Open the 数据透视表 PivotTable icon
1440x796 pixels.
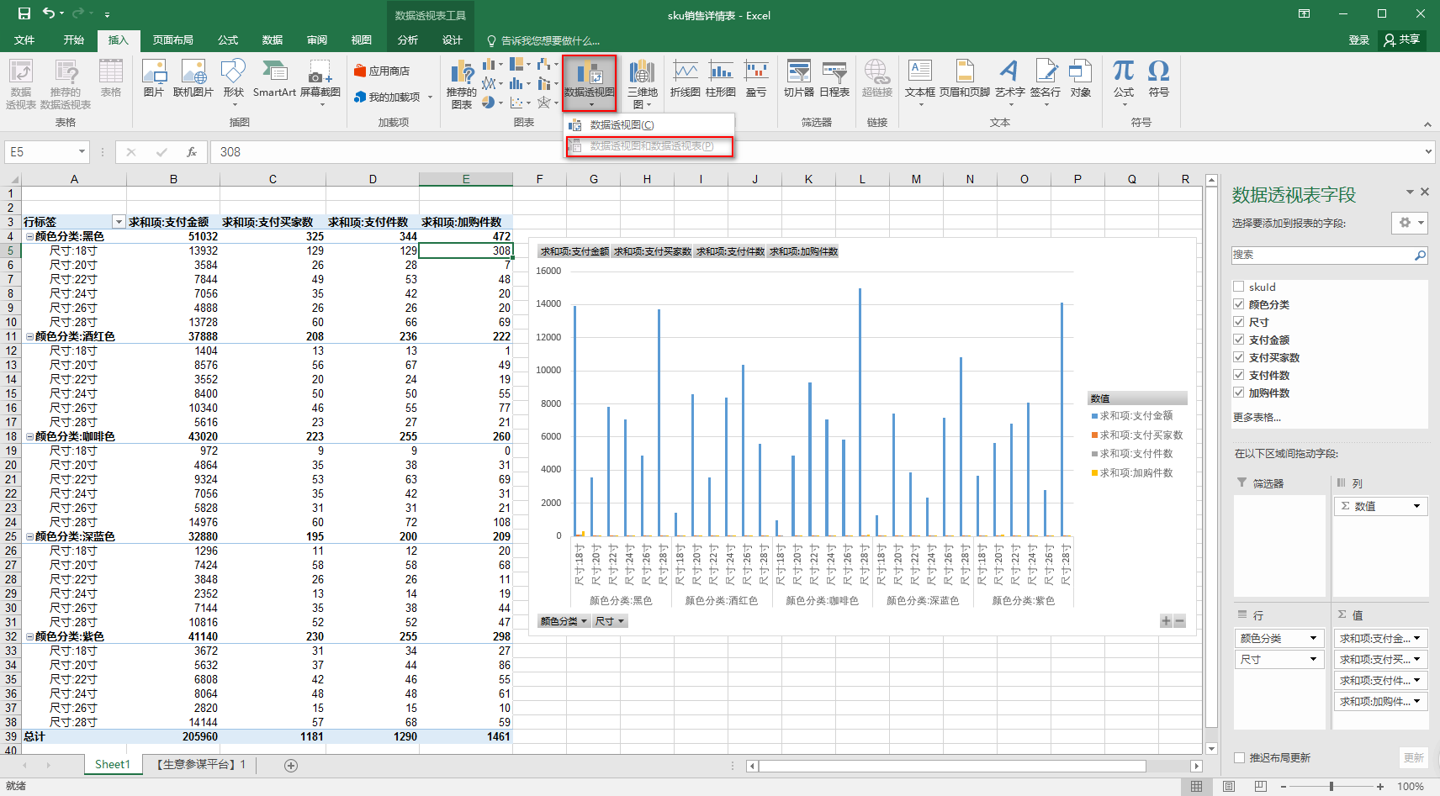[21, 84]
